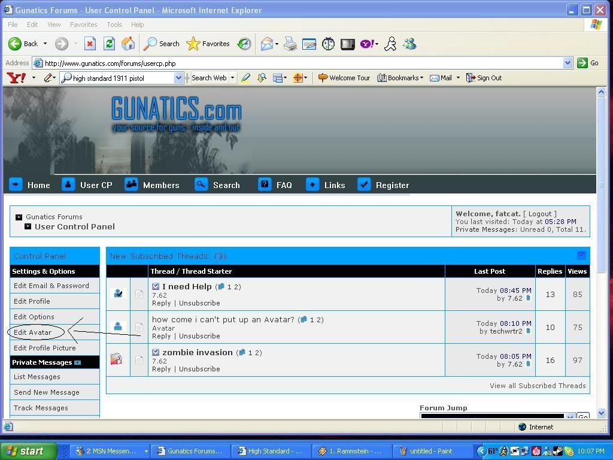Open the Search Web dropdown arrow
This screenshot has width=613, height=460.
click(x=232, y=78)
